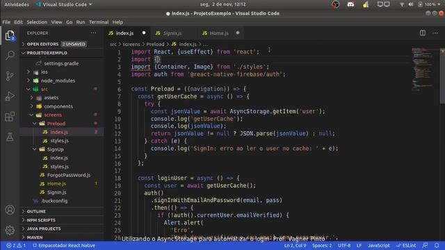The width and height of the screenshot is (445, 250).
Task: Switch to the Home.js editor tab
Action: (220, 33)
